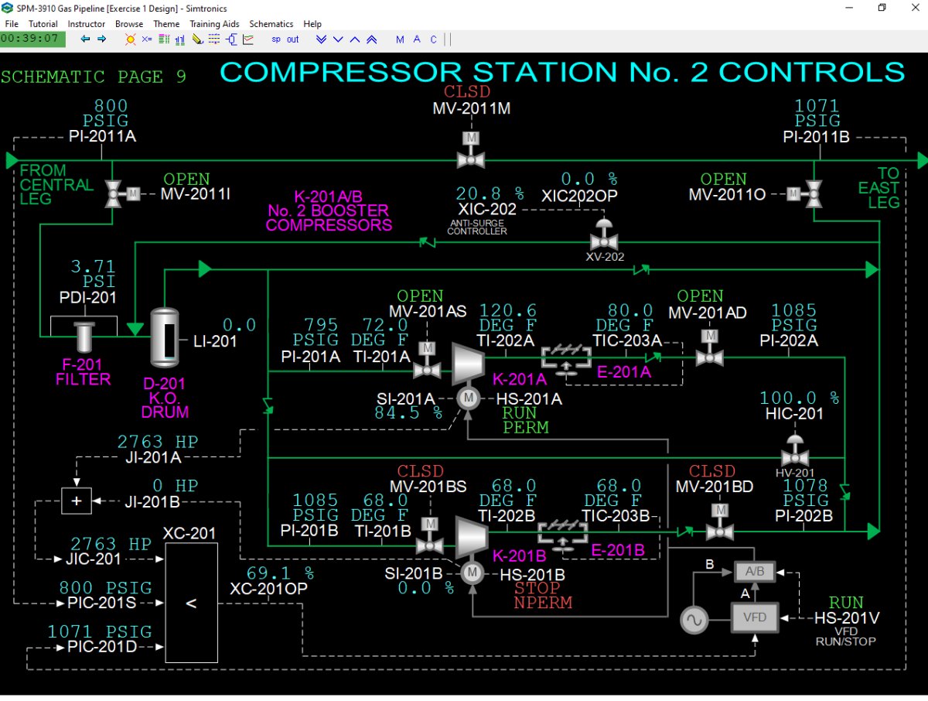Viewport: 928px width, 701px height.
Task: Open the HIC-201 hand controller tag
Action: 794,414
